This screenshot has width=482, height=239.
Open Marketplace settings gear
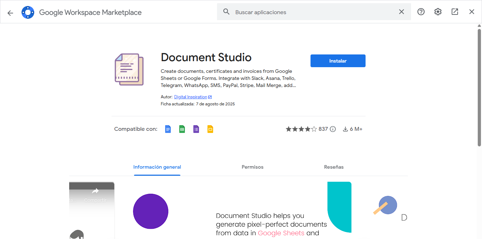pyautogui.click(x=438, y=12)
